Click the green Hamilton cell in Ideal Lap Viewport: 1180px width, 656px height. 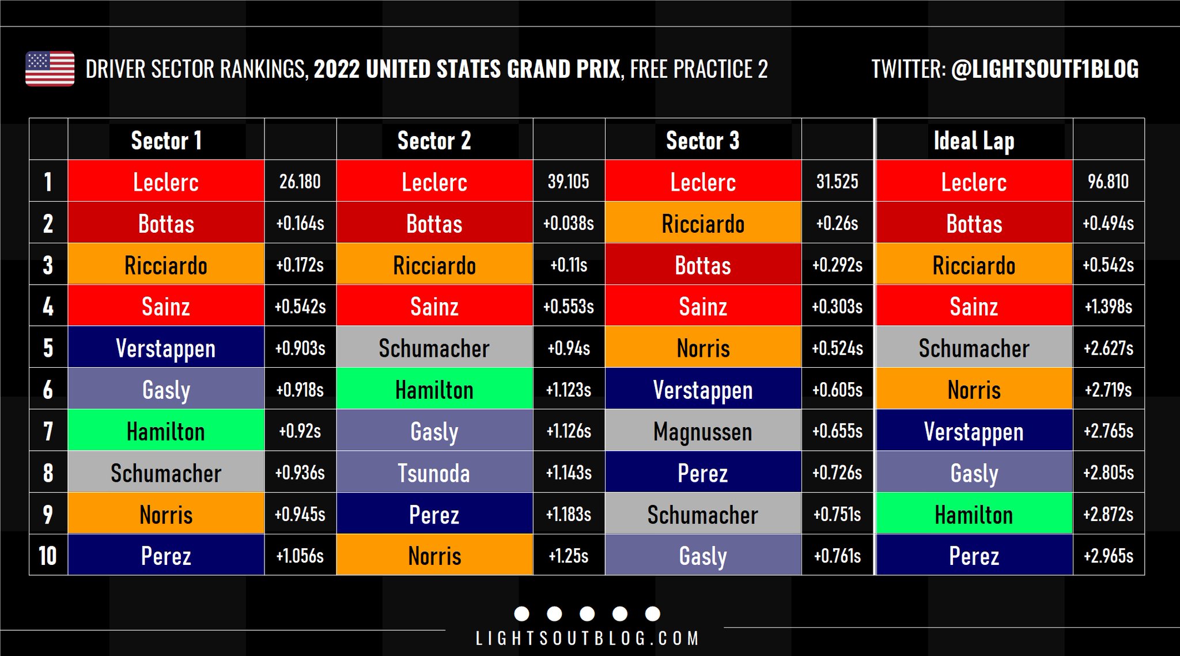point(974,514)
